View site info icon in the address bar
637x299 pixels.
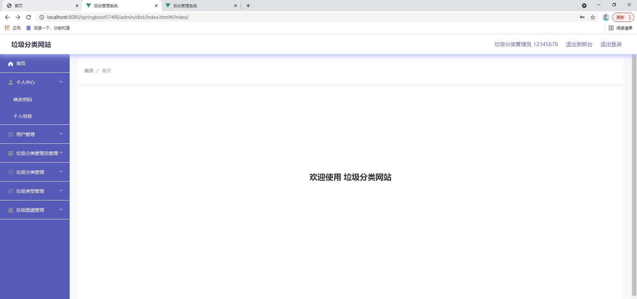[x=42, y=17]
